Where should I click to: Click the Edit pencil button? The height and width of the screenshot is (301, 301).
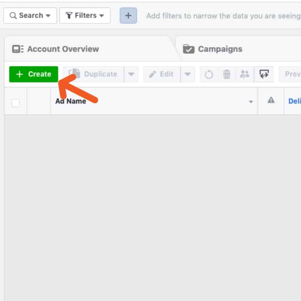(162, 74)
